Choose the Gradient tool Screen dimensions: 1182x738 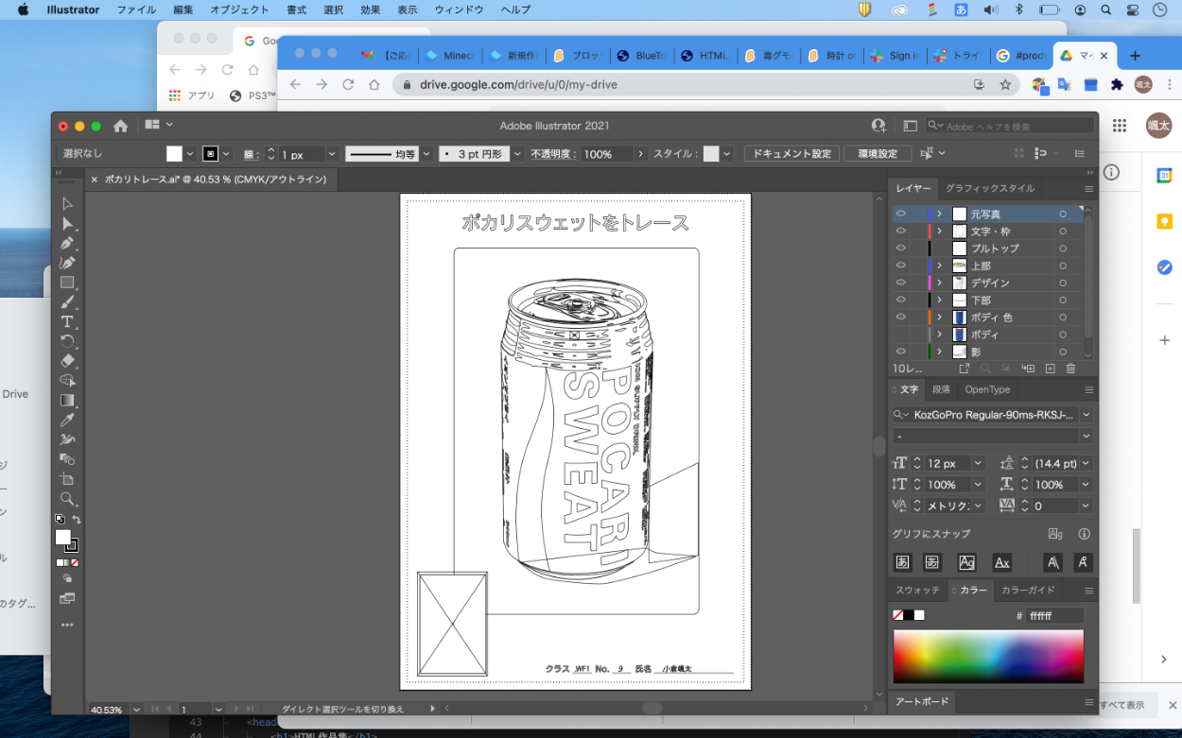67,401
